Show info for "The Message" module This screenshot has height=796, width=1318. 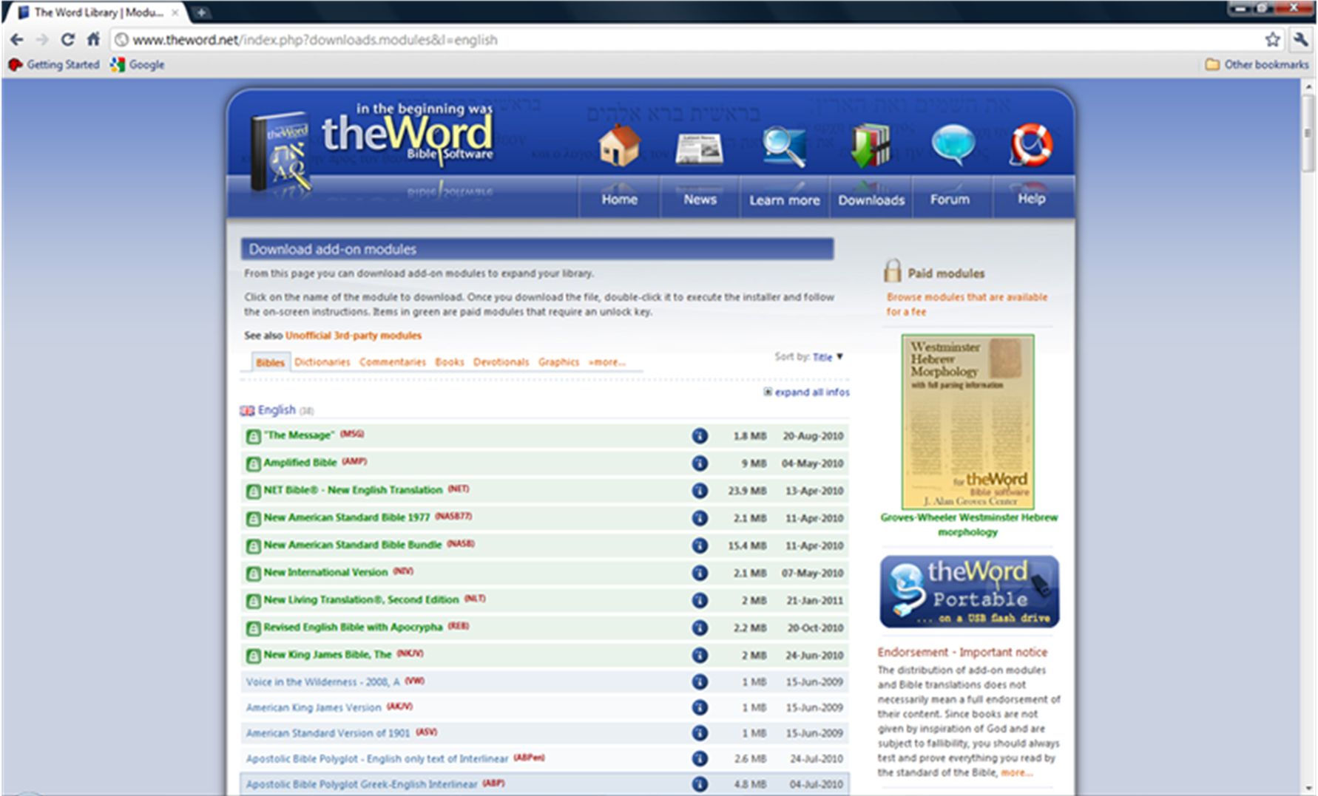pos(700,436)
